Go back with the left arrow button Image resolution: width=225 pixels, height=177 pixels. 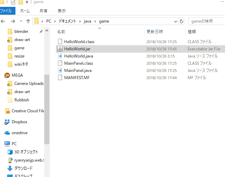[3, 21]
